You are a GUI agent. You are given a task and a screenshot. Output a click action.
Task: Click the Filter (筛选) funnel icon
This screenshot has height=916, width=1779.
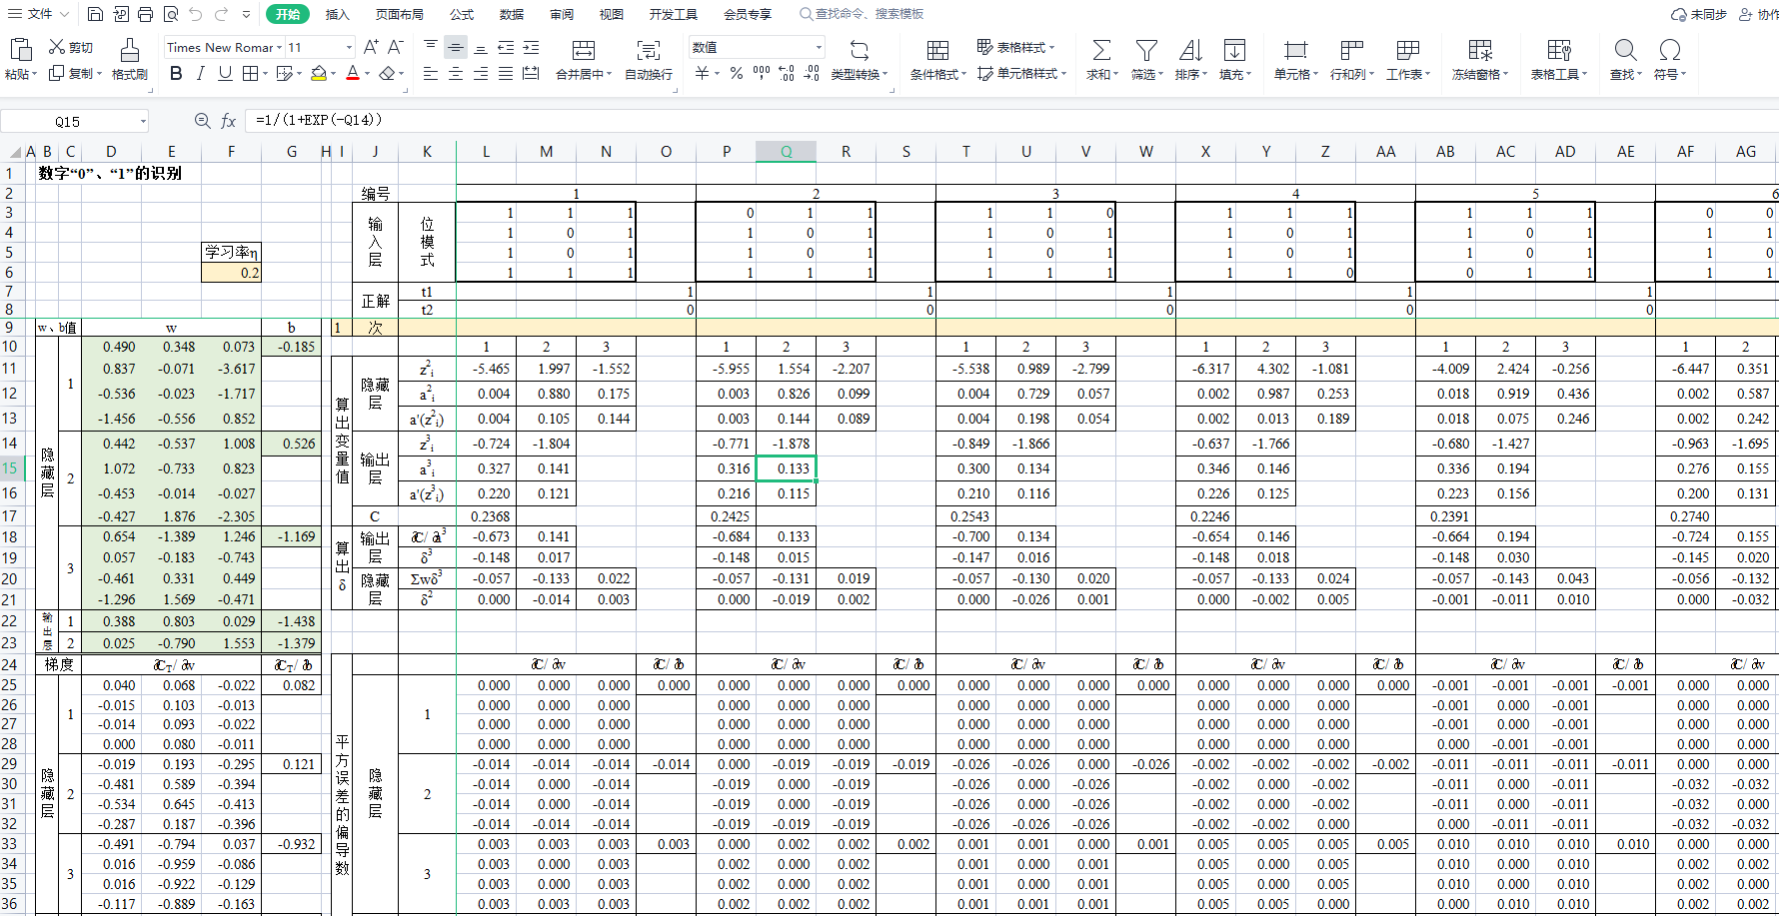[x=1146, y=50]
